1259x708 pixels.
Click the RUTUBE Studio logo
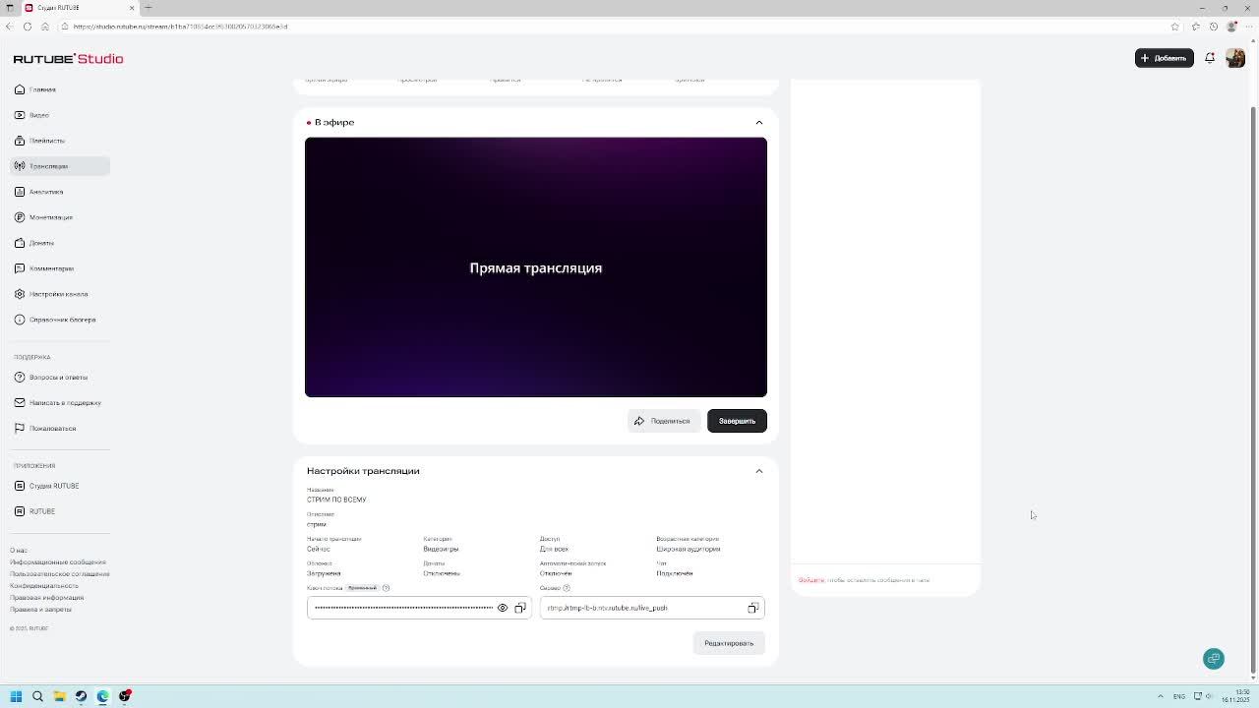(x=69, y=59)
